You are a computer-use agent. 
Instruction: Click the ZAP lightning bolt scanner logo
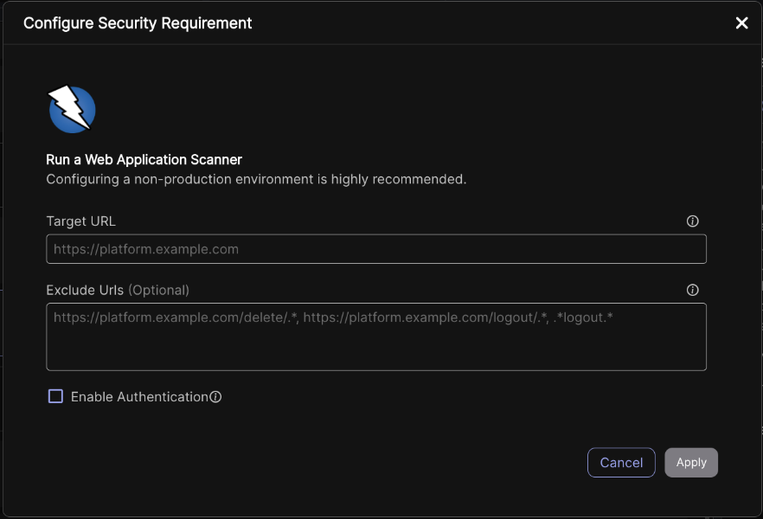[71, 109]
